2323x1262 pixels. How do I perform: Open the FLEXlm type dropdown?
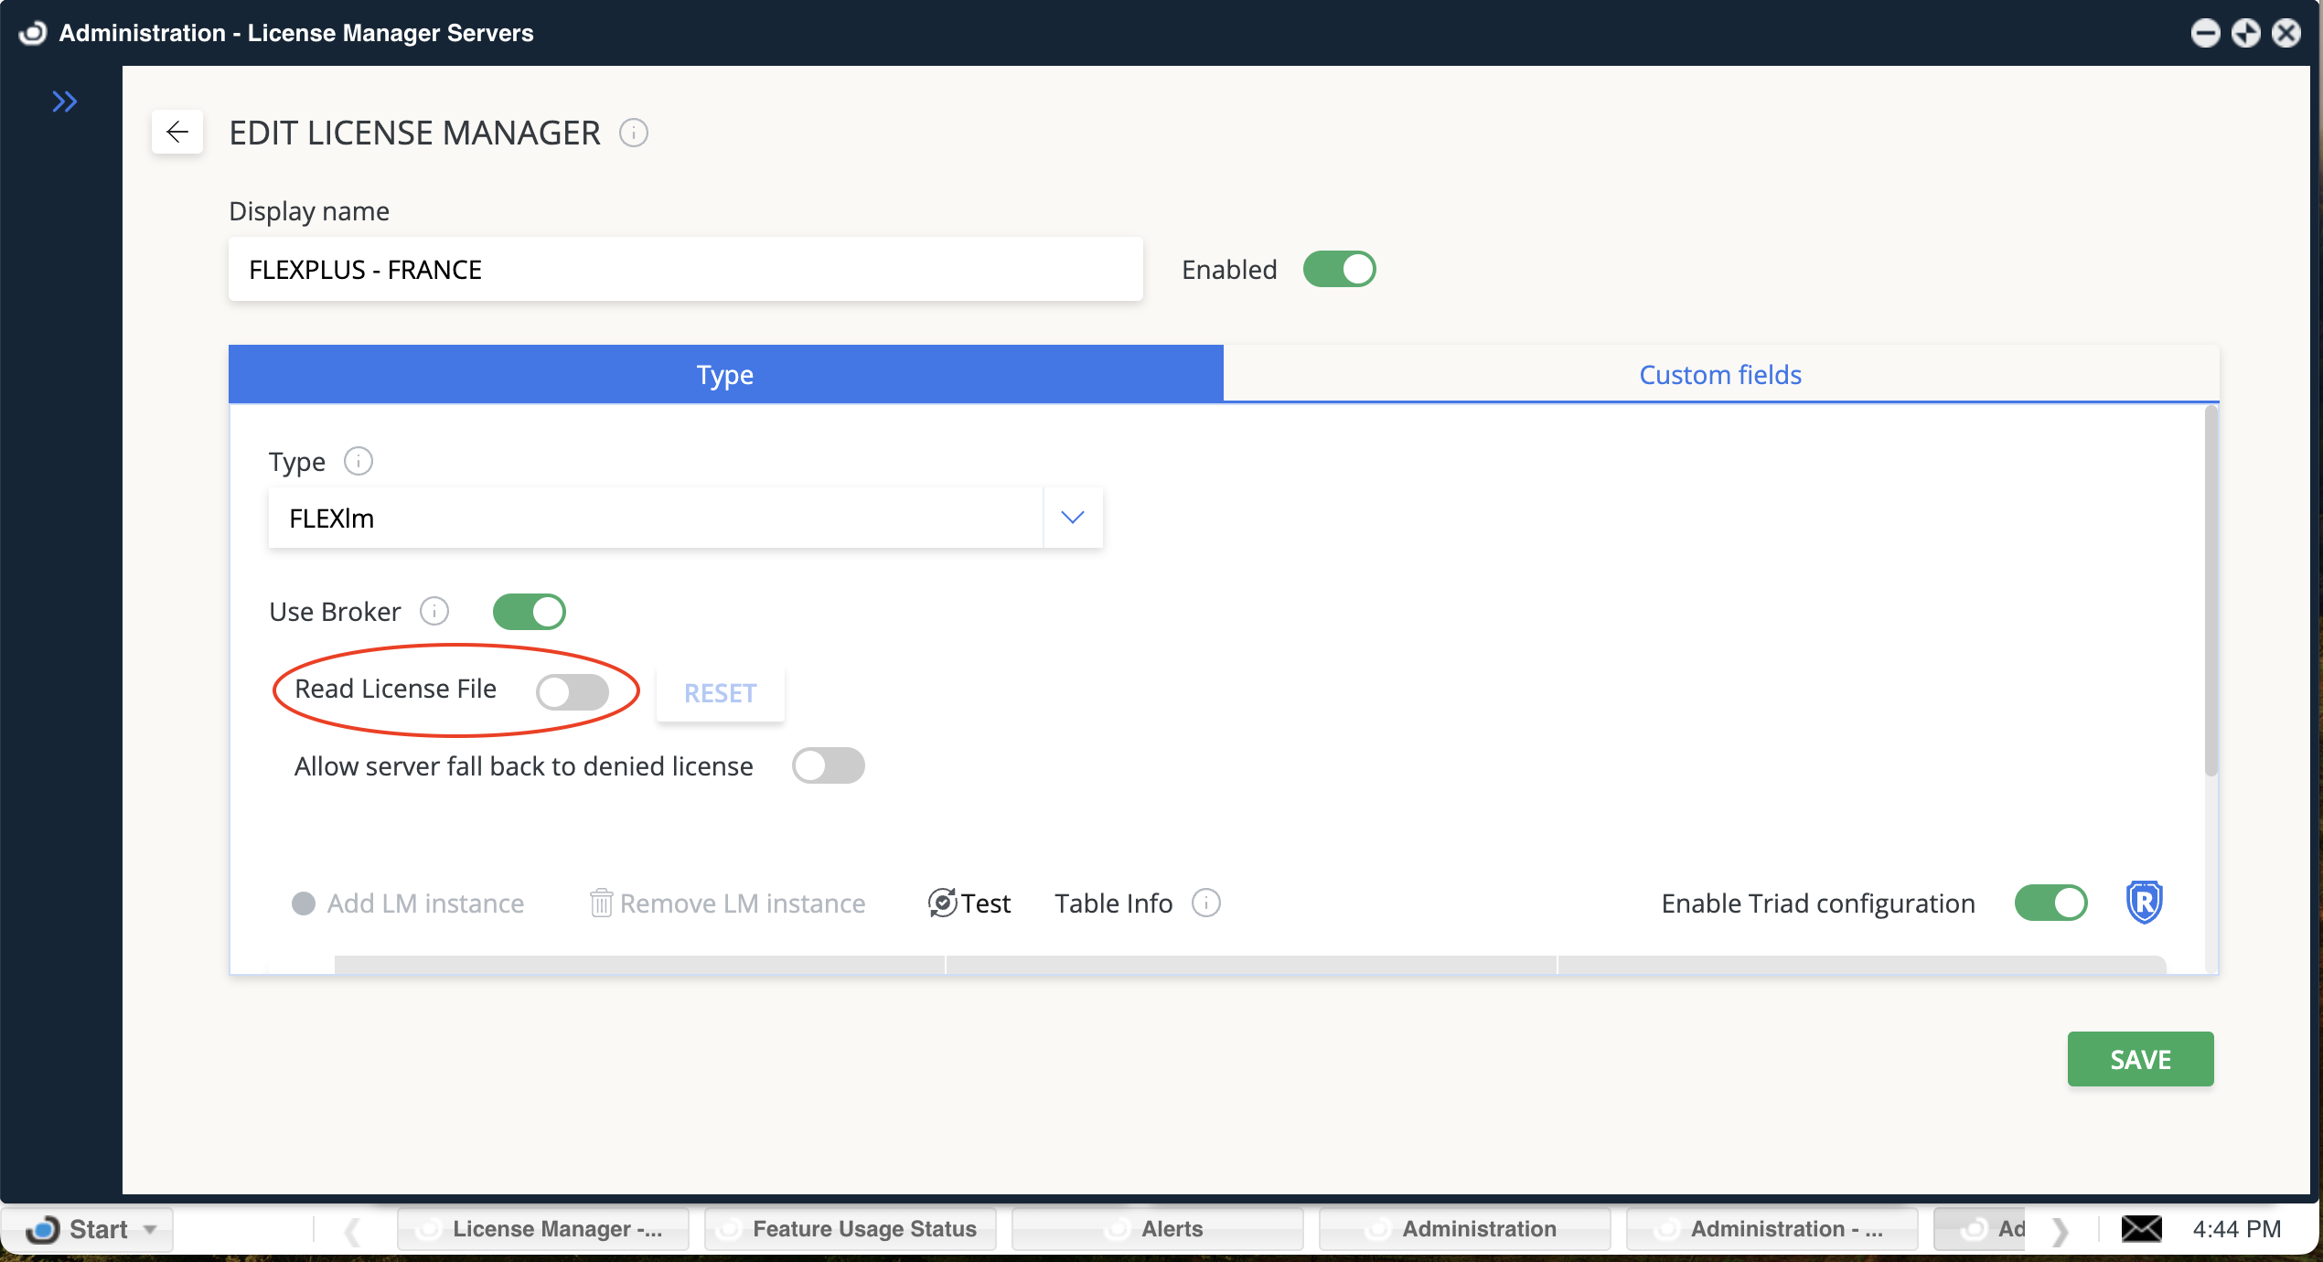point(1072,518)
